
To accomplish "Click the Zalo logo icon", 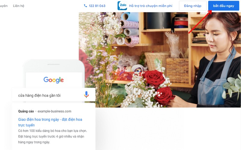I will (x=122, y=6).
